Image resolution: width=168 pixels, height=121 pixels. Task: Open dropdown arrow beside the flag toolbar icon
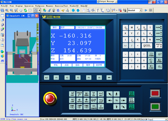pos(116,10)
